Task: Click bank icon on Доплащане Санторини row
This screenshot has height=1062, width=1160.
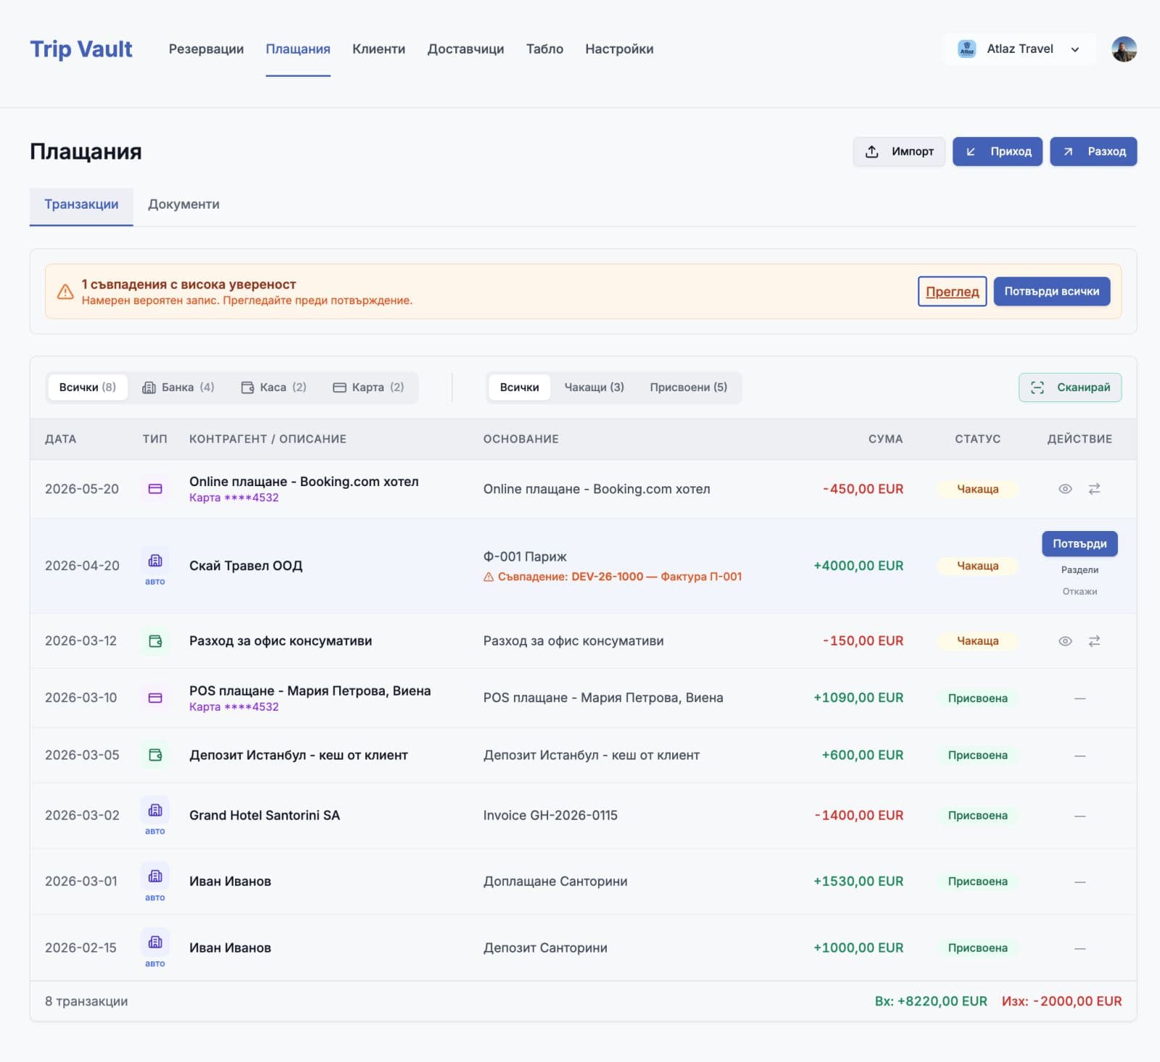Action: (x=155, y=876)
